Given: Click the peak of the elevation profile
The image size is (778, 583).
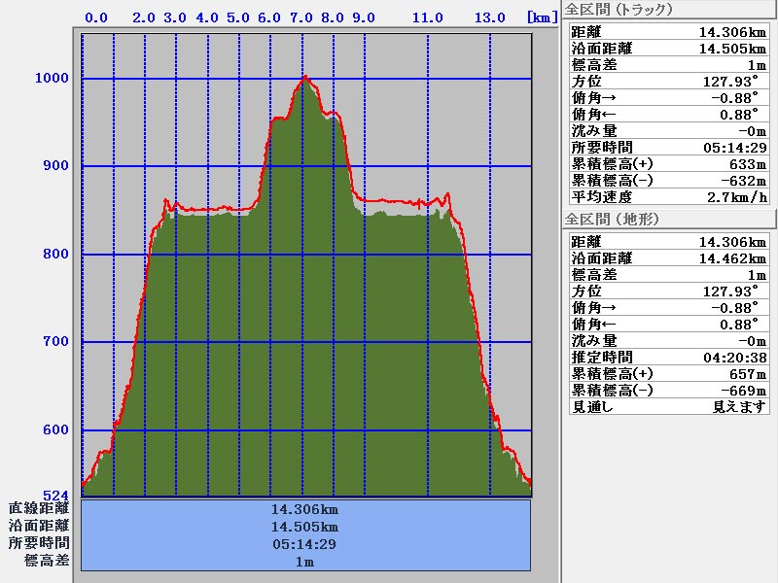Looking at the screenshot, I should pyautogui.click(x=305, y=77).
